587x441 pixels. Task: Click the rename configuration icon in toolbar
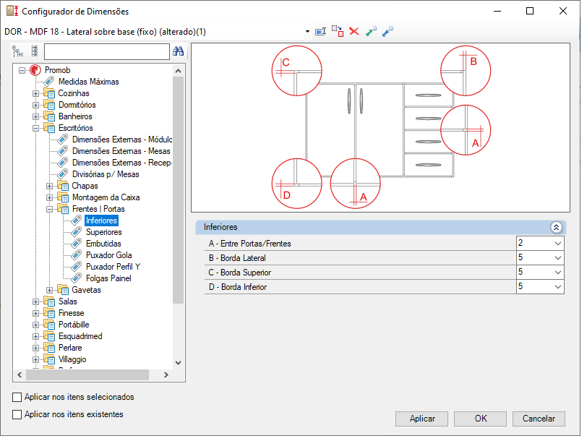coord(320,31)
